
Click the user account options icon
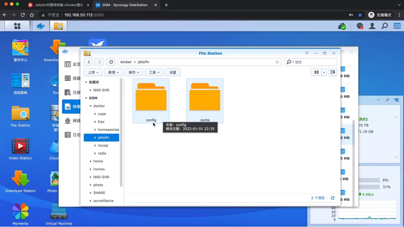coord(372,26)
